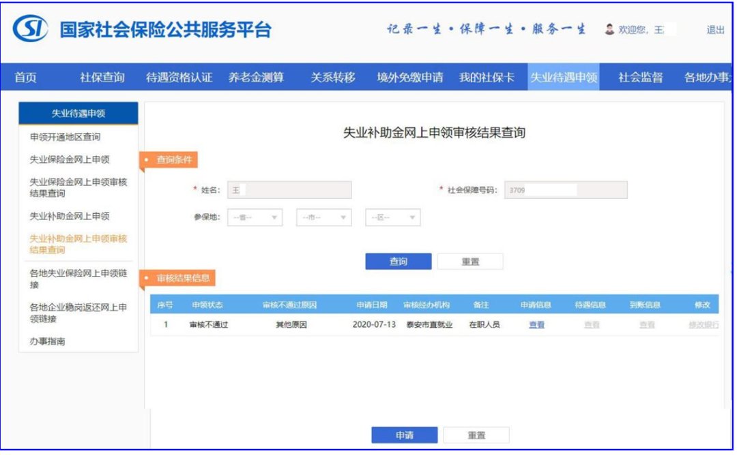737x455 pixels.
Task: Select 申领开通地区查询 in the sidebar
Action: point(65,137)
